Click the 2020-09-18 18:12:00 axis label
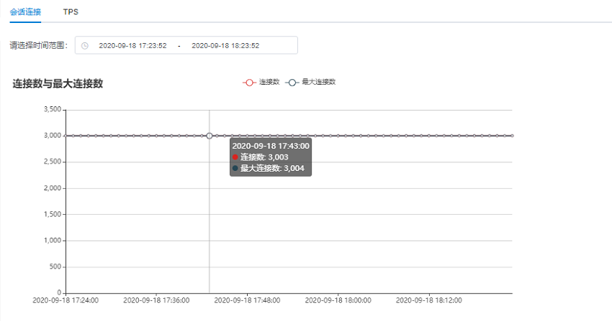The height and width of the screenshot is (321, 612). (429, 300)
